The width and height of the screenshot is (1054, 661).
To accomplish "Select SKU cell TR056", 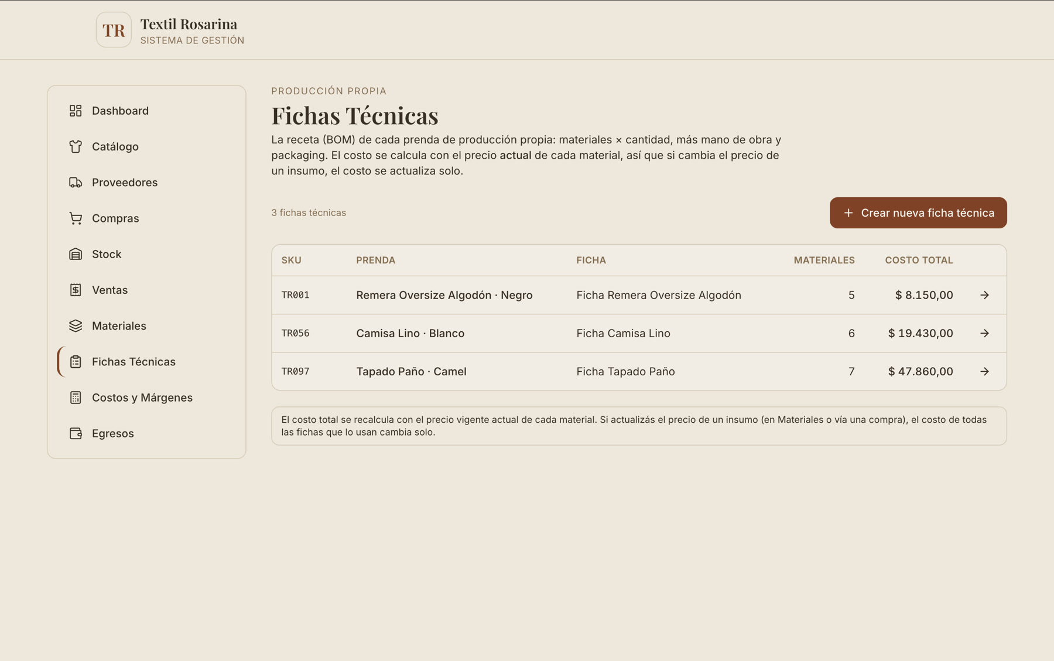I will pos(295,333).
